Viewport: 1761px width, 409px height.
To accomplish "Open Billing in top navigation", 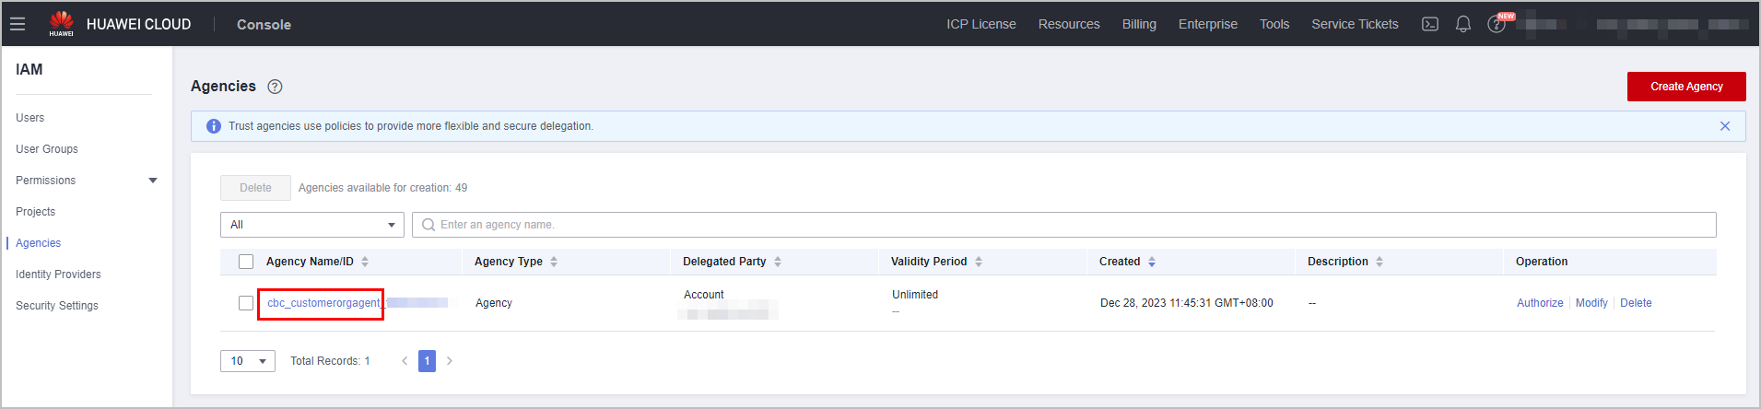I will pyautogui.click(x=1139, y=24).
